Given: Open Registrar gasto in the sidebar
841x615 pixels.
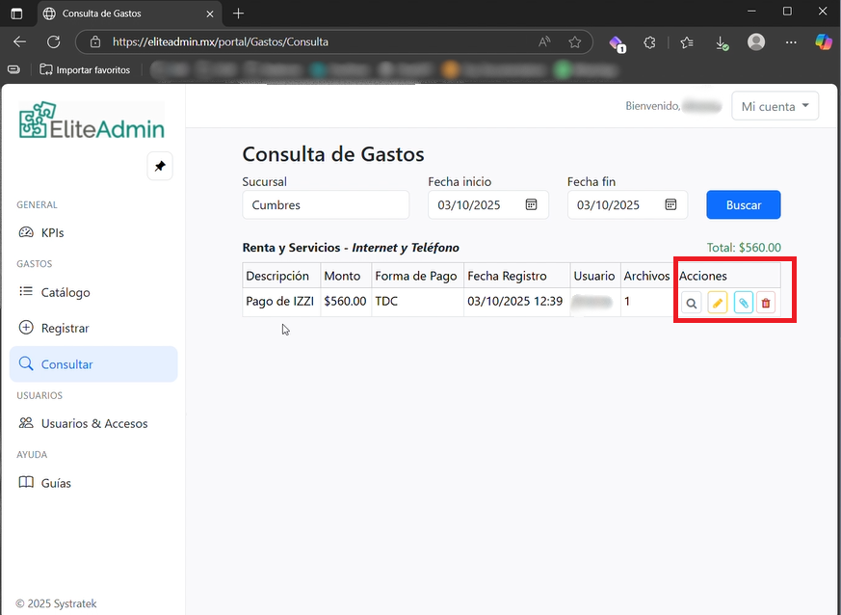Looking at the screenshot, I should (65, 328).
